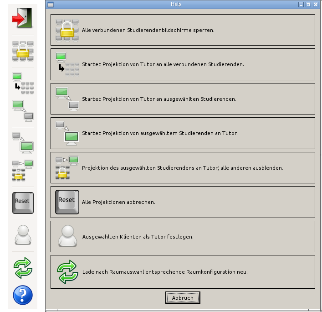Lock all student screens from the sidebar toolbar
Image resolution: width=322 pixels, height=312 pixels.
pos(23,51)
